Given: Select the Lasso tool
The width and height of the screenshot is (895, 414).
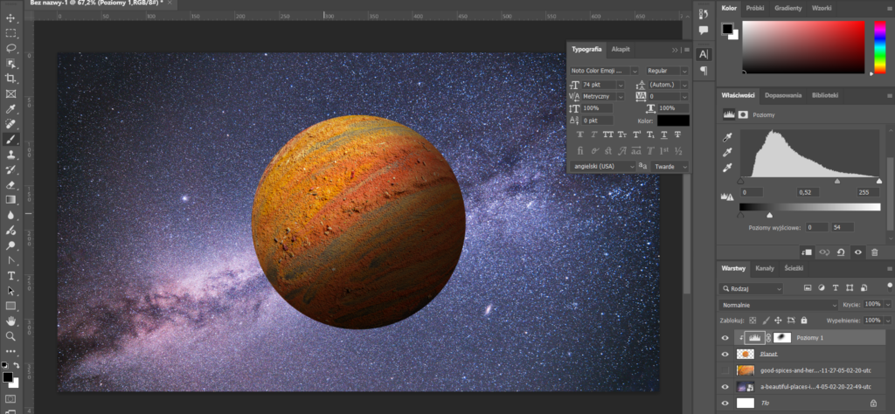Looking at the screenshot, I should click(x=10, y=48).
